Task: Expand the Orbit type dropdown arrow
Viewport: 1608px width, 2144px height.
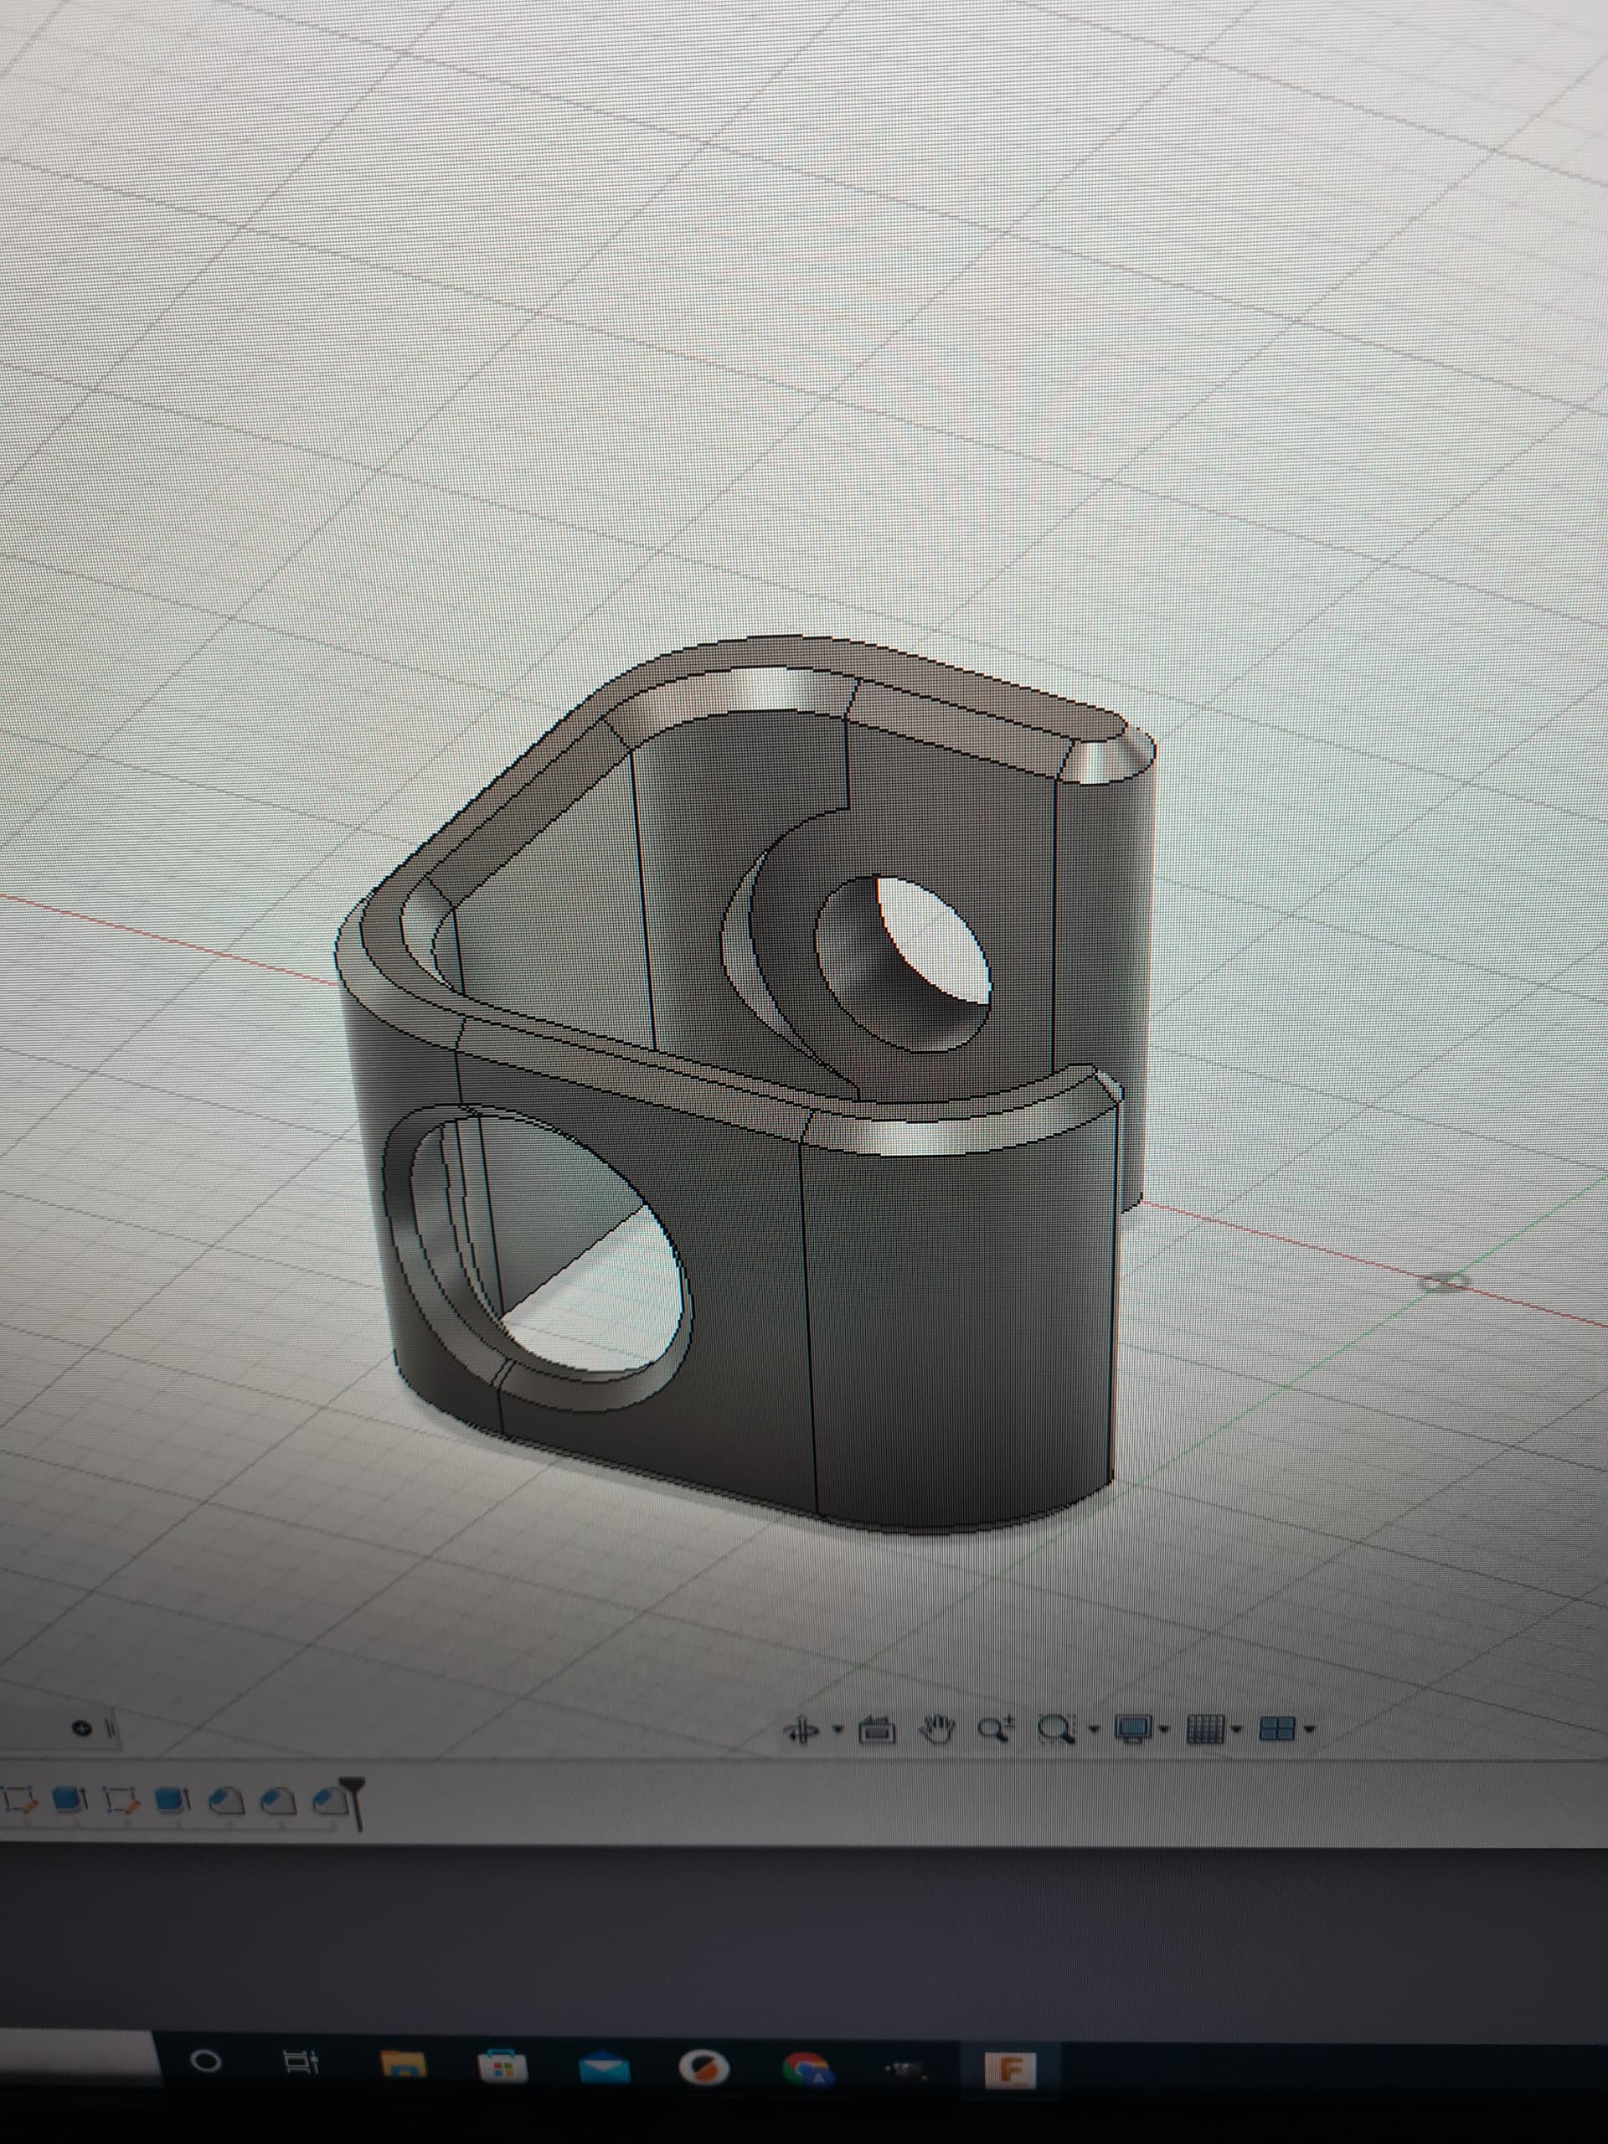Action: pyautogui.click(x=838, y=1729)
